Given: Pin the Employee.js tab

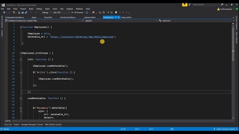Looking at the screenshot, I should coord(116,17).
